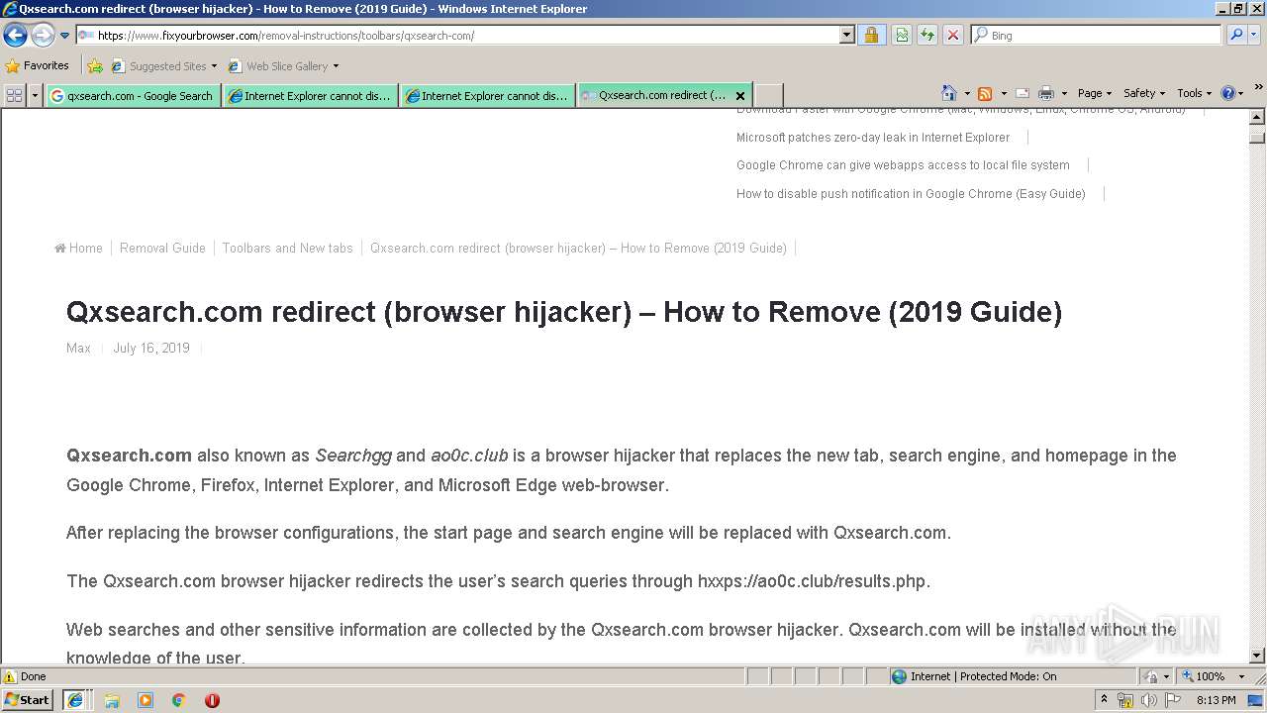
Task: Click the Read Mail icon
Action: [1023, 93]
